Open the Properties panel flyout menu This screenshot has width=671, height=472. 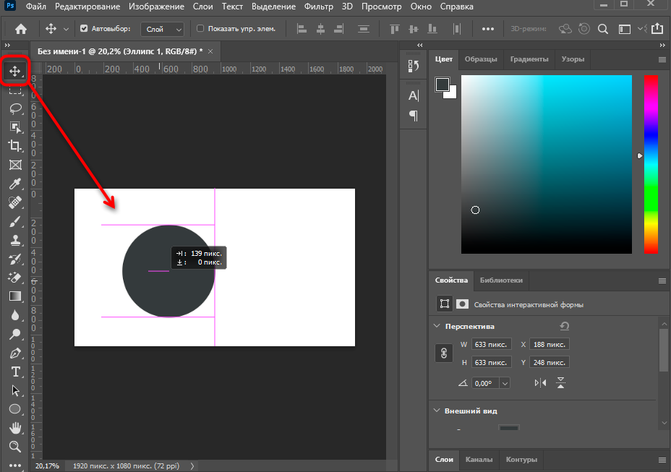pos(662,280)
